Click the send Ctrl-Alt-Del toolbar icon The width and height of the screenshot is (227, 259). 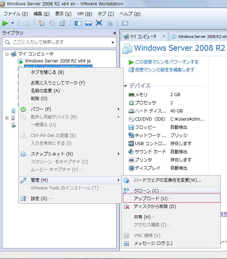tap(26, 23)
